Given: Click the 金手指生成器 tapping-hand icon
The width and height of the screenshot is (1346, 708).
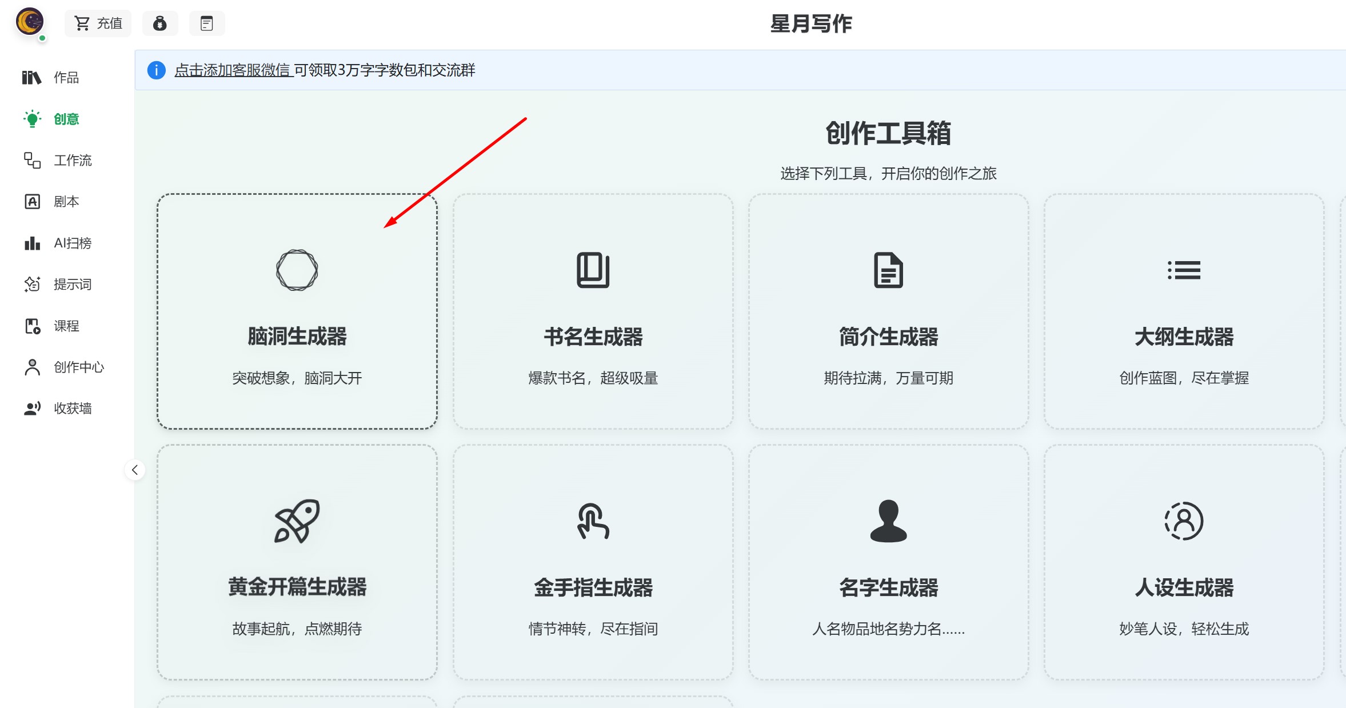Looking at the screenshot, I should coord(593,521).
